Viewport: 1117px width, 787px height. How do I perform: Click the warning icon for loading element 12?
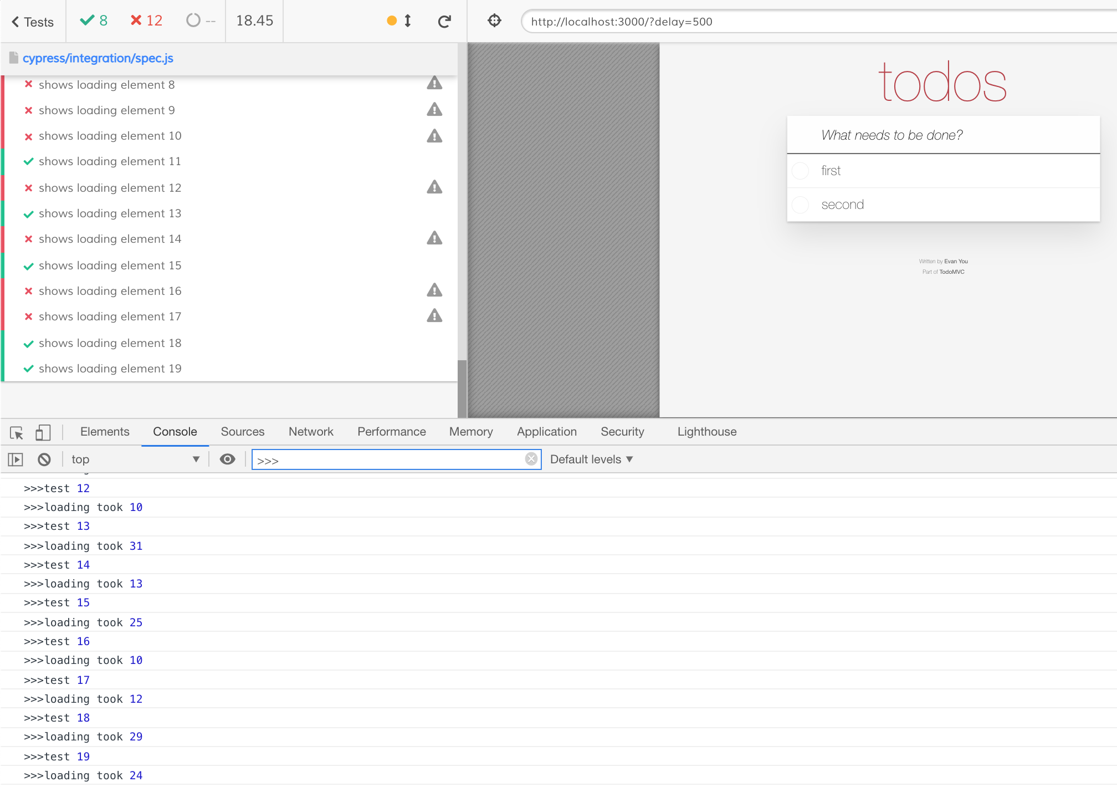434,187
